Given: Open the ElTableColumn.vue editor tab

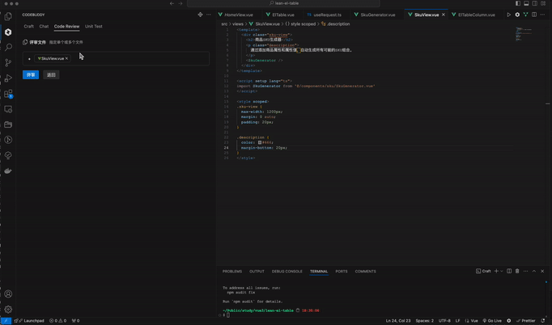Looking at the screenshot, I should [476, 15].
